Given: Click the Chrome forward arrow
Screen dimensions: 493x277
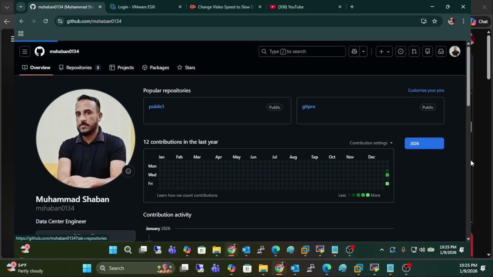Looking at the screenshot, I should coord(34,21).
